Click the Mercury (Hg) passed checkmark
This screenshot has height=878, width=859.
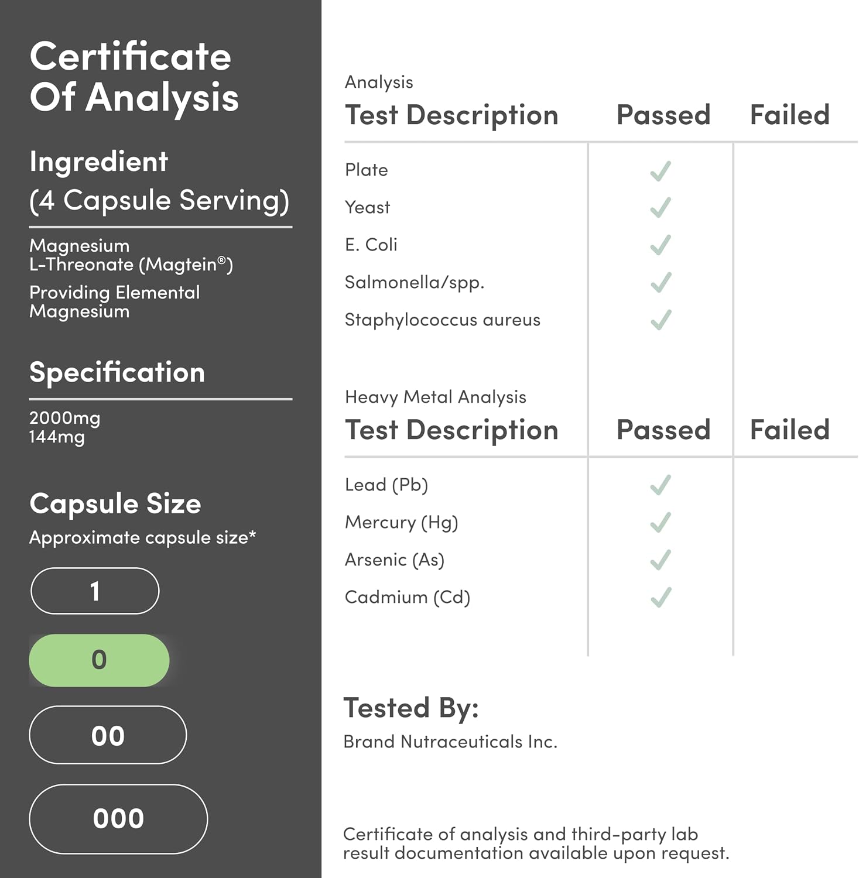pos(660,522)
